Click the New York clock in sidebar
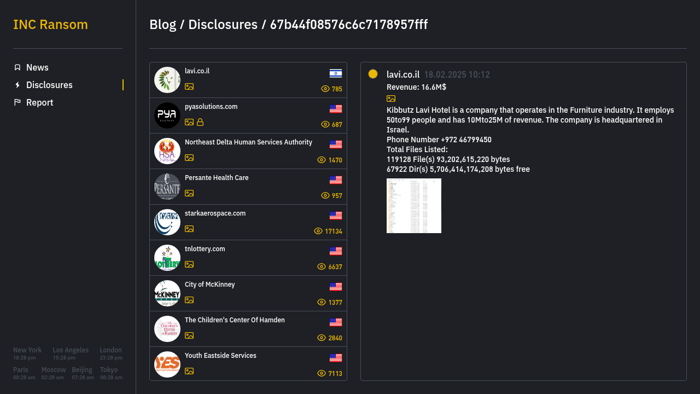The image size is (700, 394). (27, 354)
